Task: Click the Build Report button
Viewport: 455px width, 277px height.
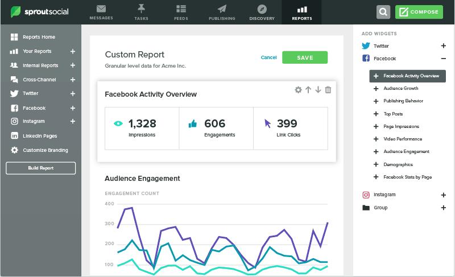Action: 40,168
